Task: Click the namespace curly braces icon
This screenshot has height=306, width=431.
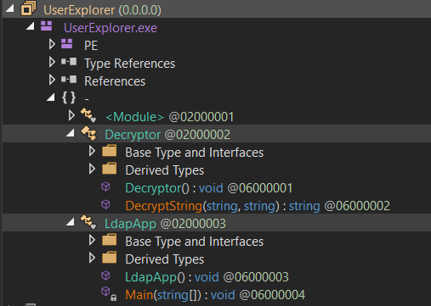Action: point(69,97)
